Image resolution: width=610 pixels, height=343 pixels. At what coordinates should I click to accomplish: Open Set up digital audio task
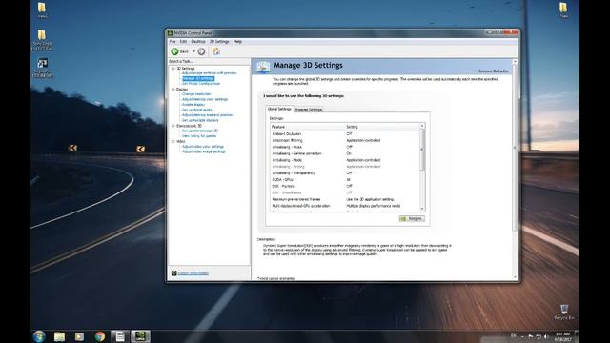click(x=197, y=111)
